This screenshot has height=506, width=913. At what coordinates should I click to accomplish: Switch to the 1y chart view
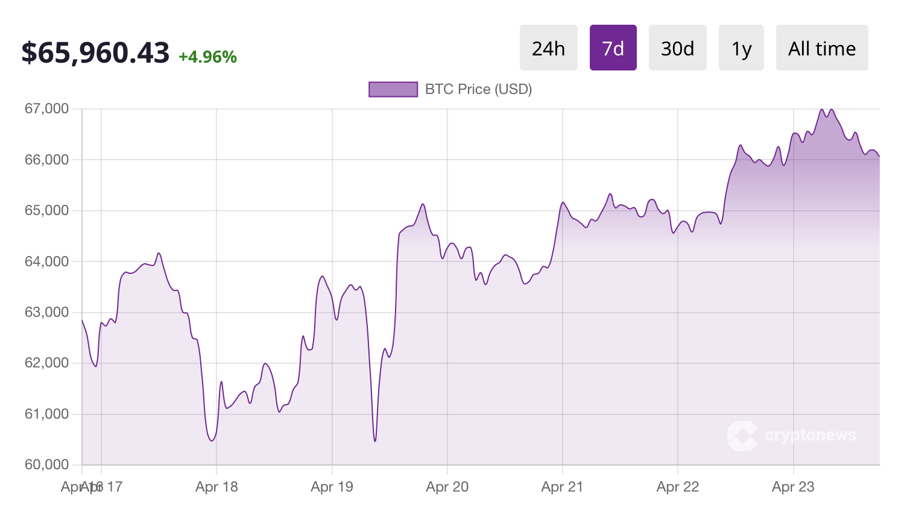coord(741,47)
